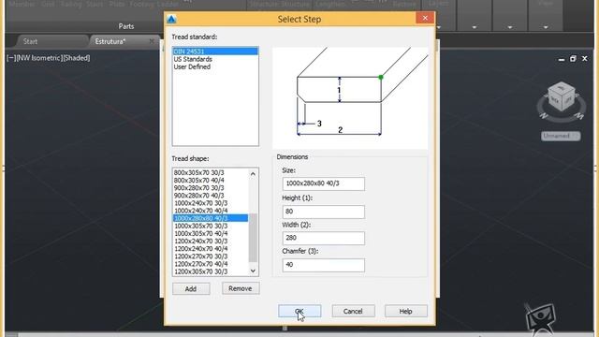Click the Size input field
Viewport: 599px width, 337px height.
pos(323,183)
